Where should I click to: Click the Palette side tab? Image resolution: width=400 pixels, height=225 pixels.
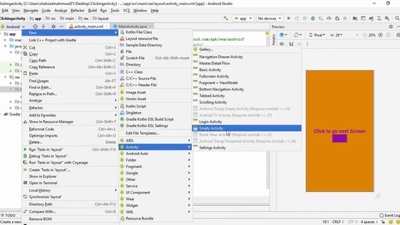[x=274, y=39]
